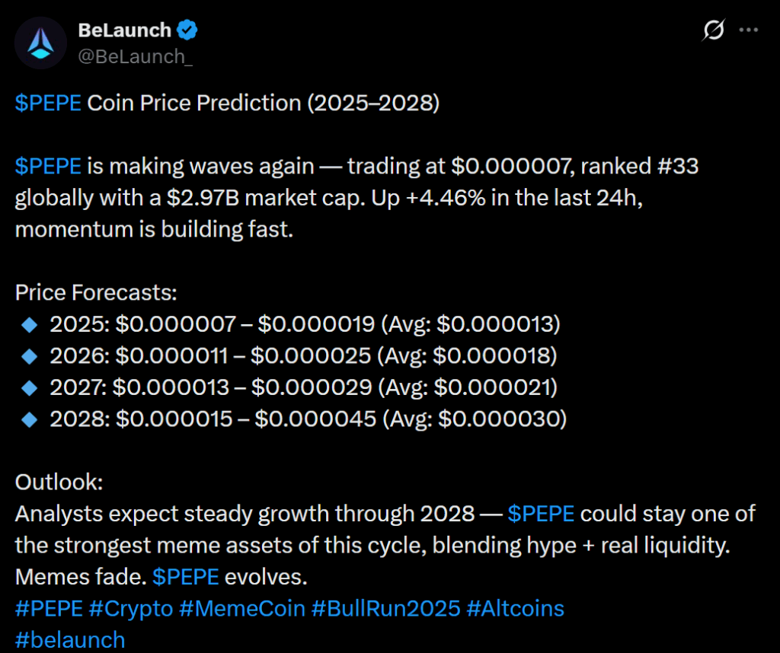Screen dimensions: 780x653
Task: Click the blue diamond beside the 2026 forecast
Action: point(30,356)
